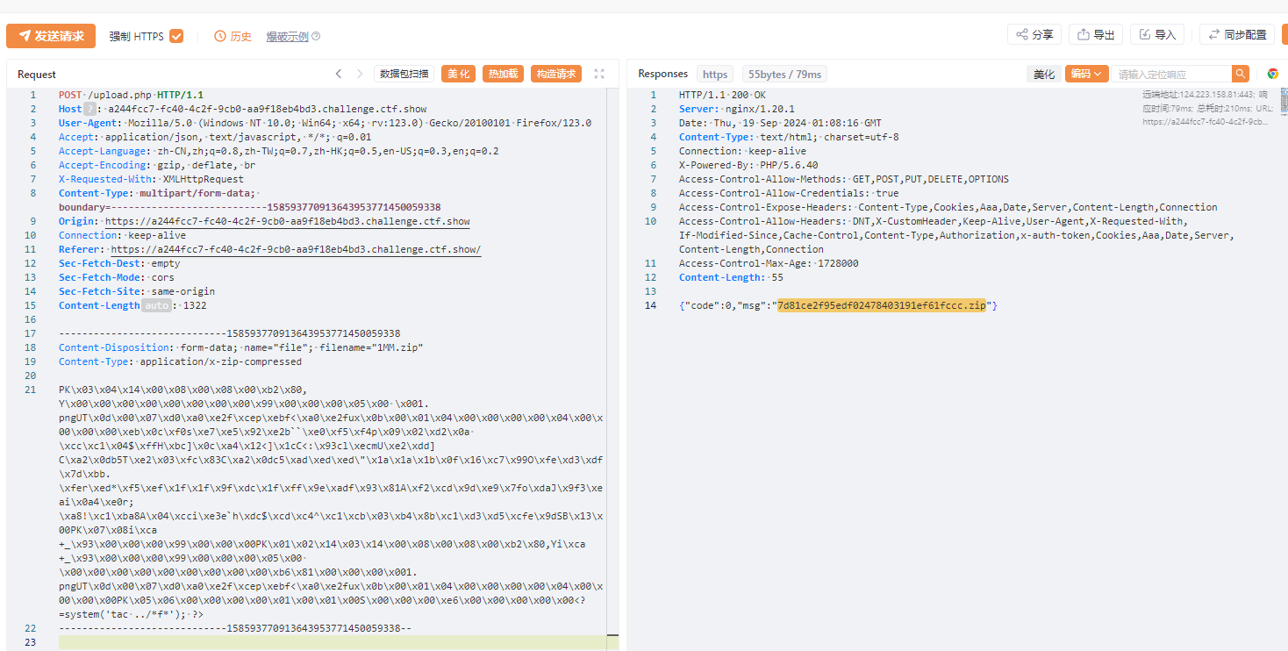Click the https tag in Responses header

[x=715, y=74]
